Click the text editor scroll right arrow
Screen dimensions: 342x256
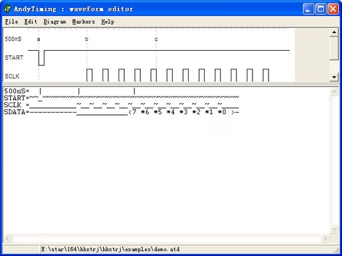pos(325,238)
